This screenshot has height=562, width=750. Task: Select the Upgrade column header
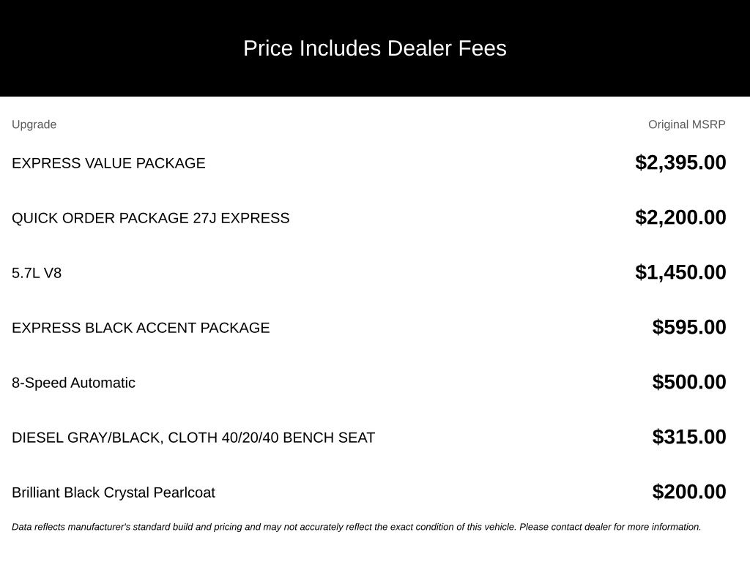pyautogui.click(x=34, y=124)
